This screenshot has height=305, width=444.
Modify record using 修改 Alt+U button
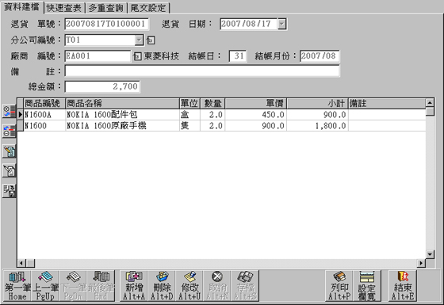point(189,286)
